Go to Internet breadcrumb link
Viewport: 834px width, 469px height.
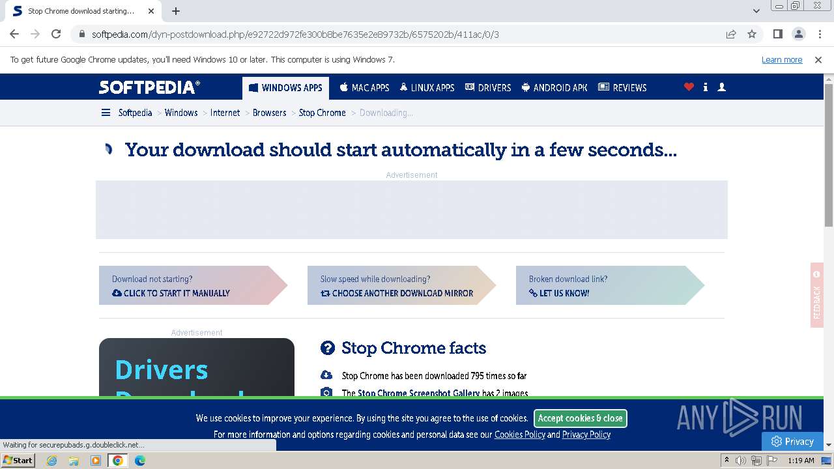pyautogui.click(x=225, y=113)
